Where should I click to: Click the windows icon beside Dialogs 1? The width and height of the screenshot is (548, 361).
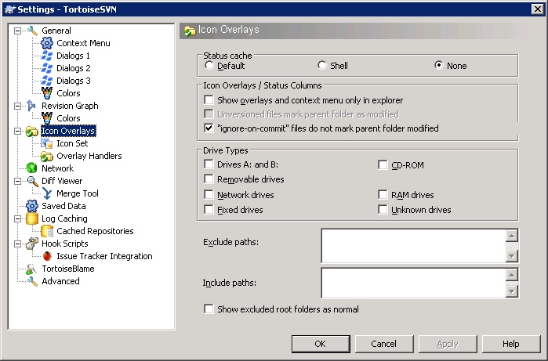tap(47, 56)
